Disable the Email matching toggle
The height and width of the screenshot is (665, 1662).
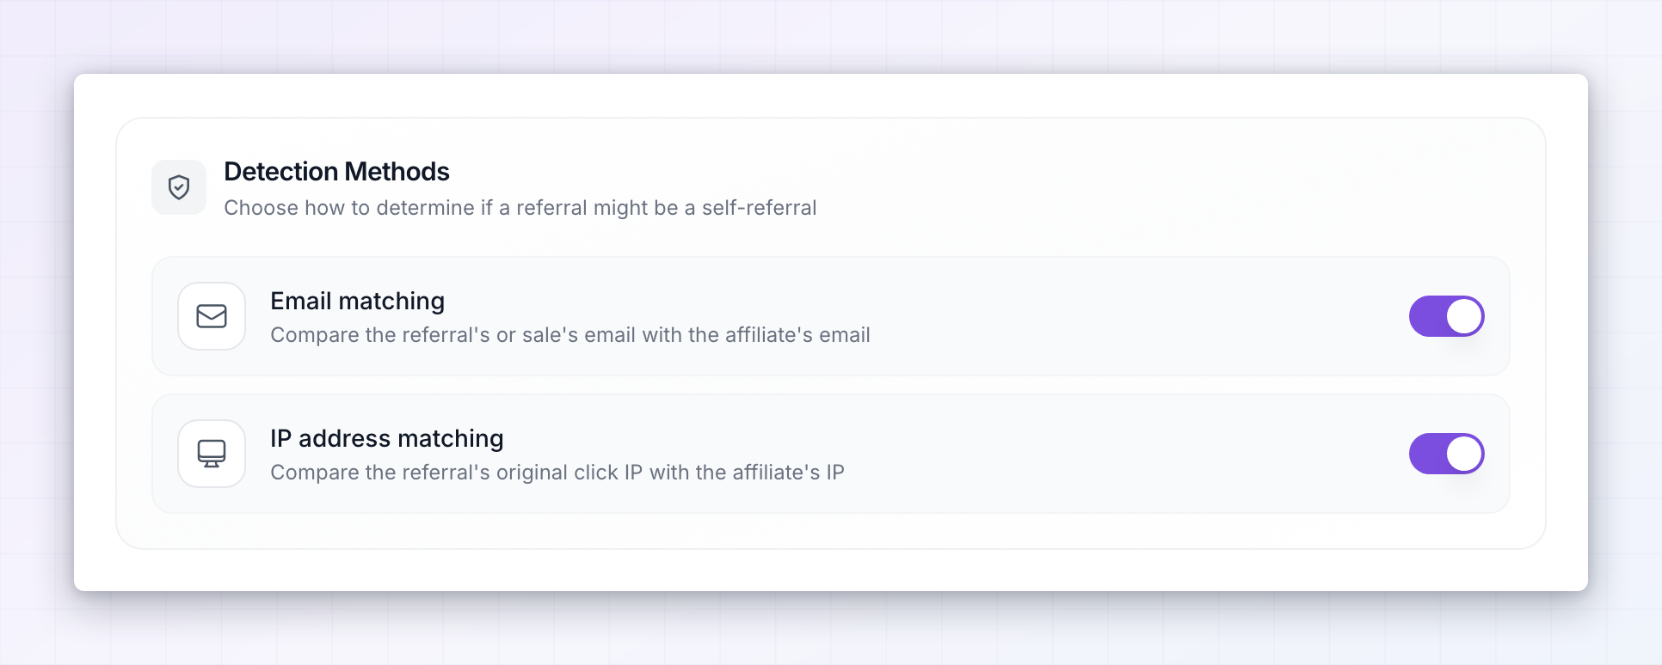(x=1447, y=316)
